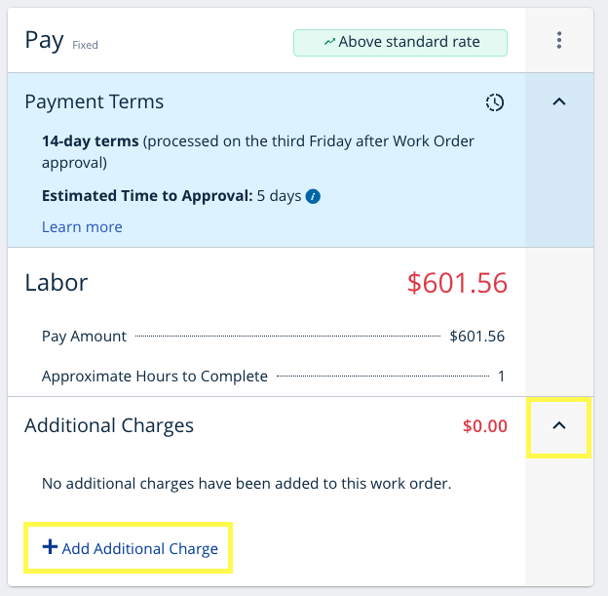Click the Fixed pay type label
Screen dimensions: 608x596
[x=85, y=45]
